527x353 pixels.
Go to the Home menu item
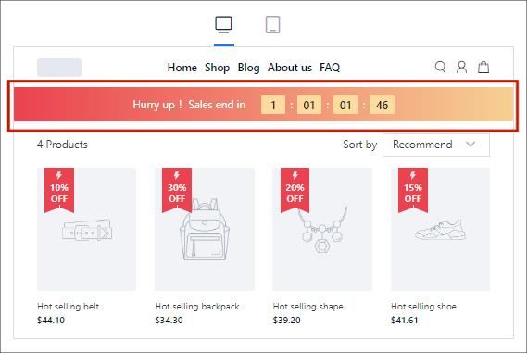click(x=182, y=68)
